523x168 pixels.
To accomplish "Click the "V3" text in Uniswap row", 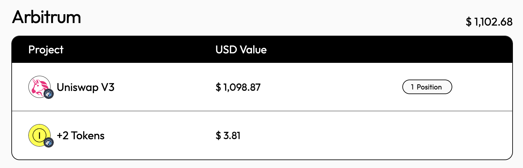I will click(108, 87).
